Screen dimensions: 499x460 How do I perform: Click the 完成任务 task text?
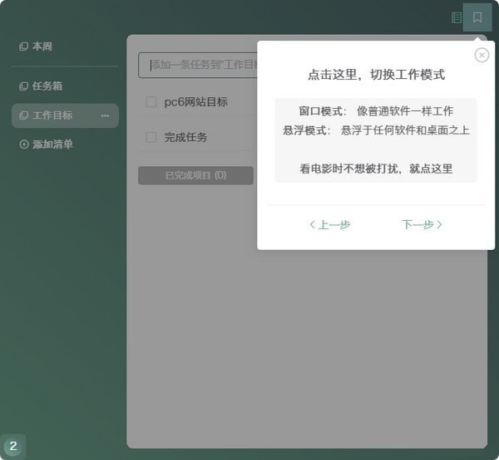tap(185, 137)
